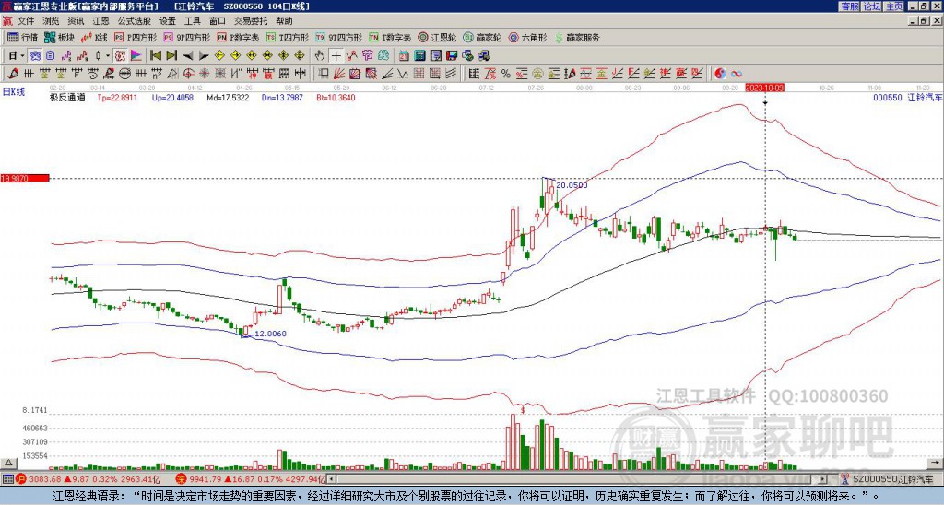Open the 帮助 menu

coord(284,21)
